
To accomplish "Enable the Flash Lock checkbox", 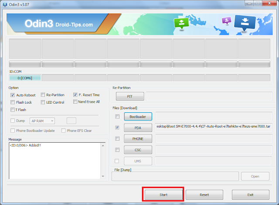I will click(13, 102).
